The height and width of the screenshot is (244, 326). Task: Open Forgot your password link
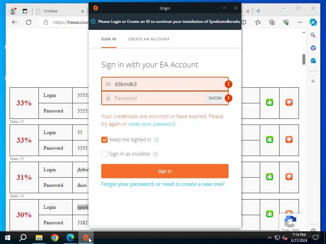point(163,184)
